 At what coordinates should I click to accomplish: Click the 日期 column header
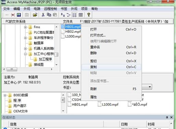tap(133, 124)
